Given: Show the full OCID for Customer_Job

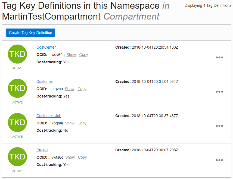Looking at the screenshot, I should tap(70, 123).
